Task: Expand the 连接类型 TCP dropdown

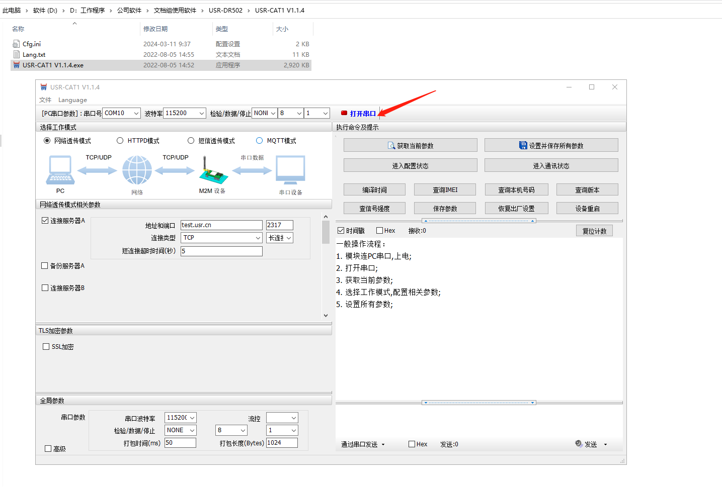Action: 222,238
